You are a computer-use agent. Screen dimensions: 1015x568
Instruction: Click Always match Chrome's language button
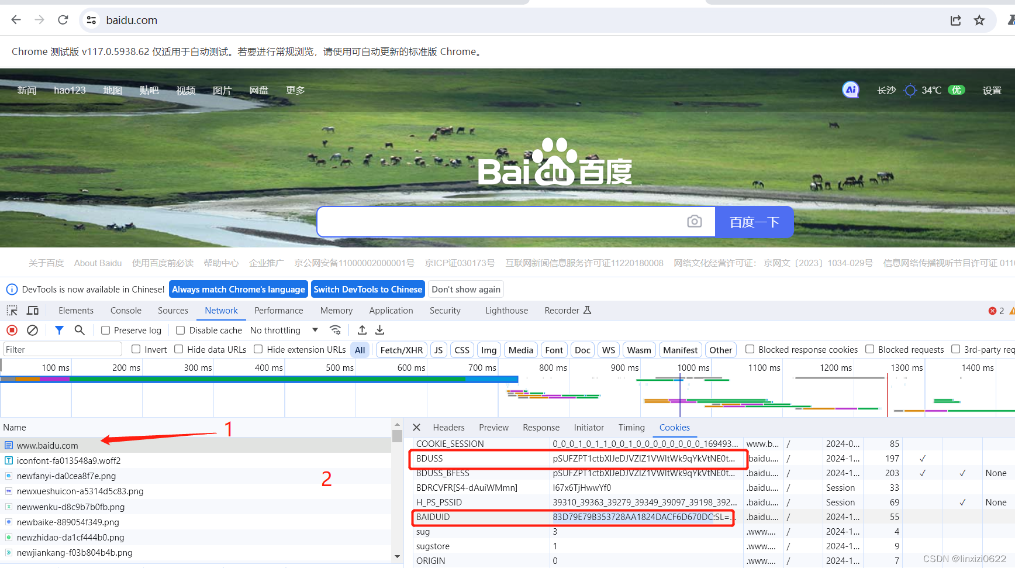point(239,289)
